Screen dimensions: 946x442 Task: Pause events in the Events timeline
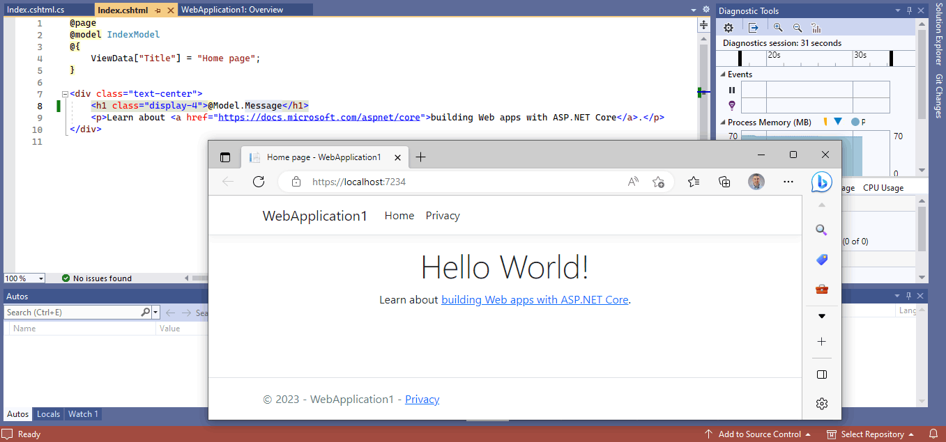pos(732,90)
